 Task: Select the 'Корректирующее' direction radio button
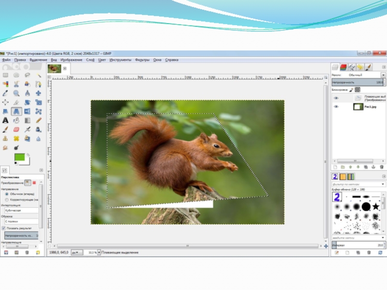[7, 199]
